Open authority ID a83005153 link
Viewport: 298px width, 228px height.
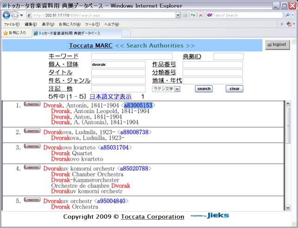138,105
